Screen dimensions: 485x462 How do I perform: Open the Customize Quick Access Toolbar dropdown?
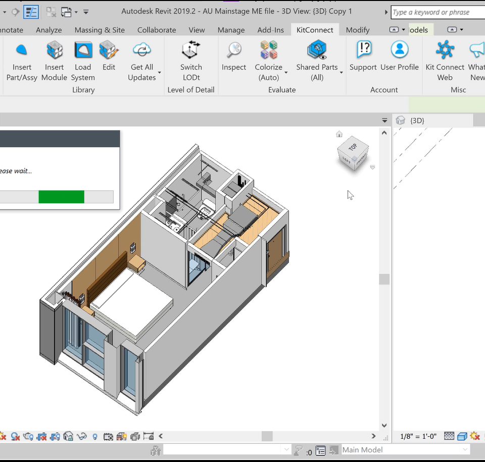pos(86,12)
